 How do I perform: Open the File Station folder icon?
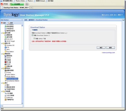[x=5, y=52]
